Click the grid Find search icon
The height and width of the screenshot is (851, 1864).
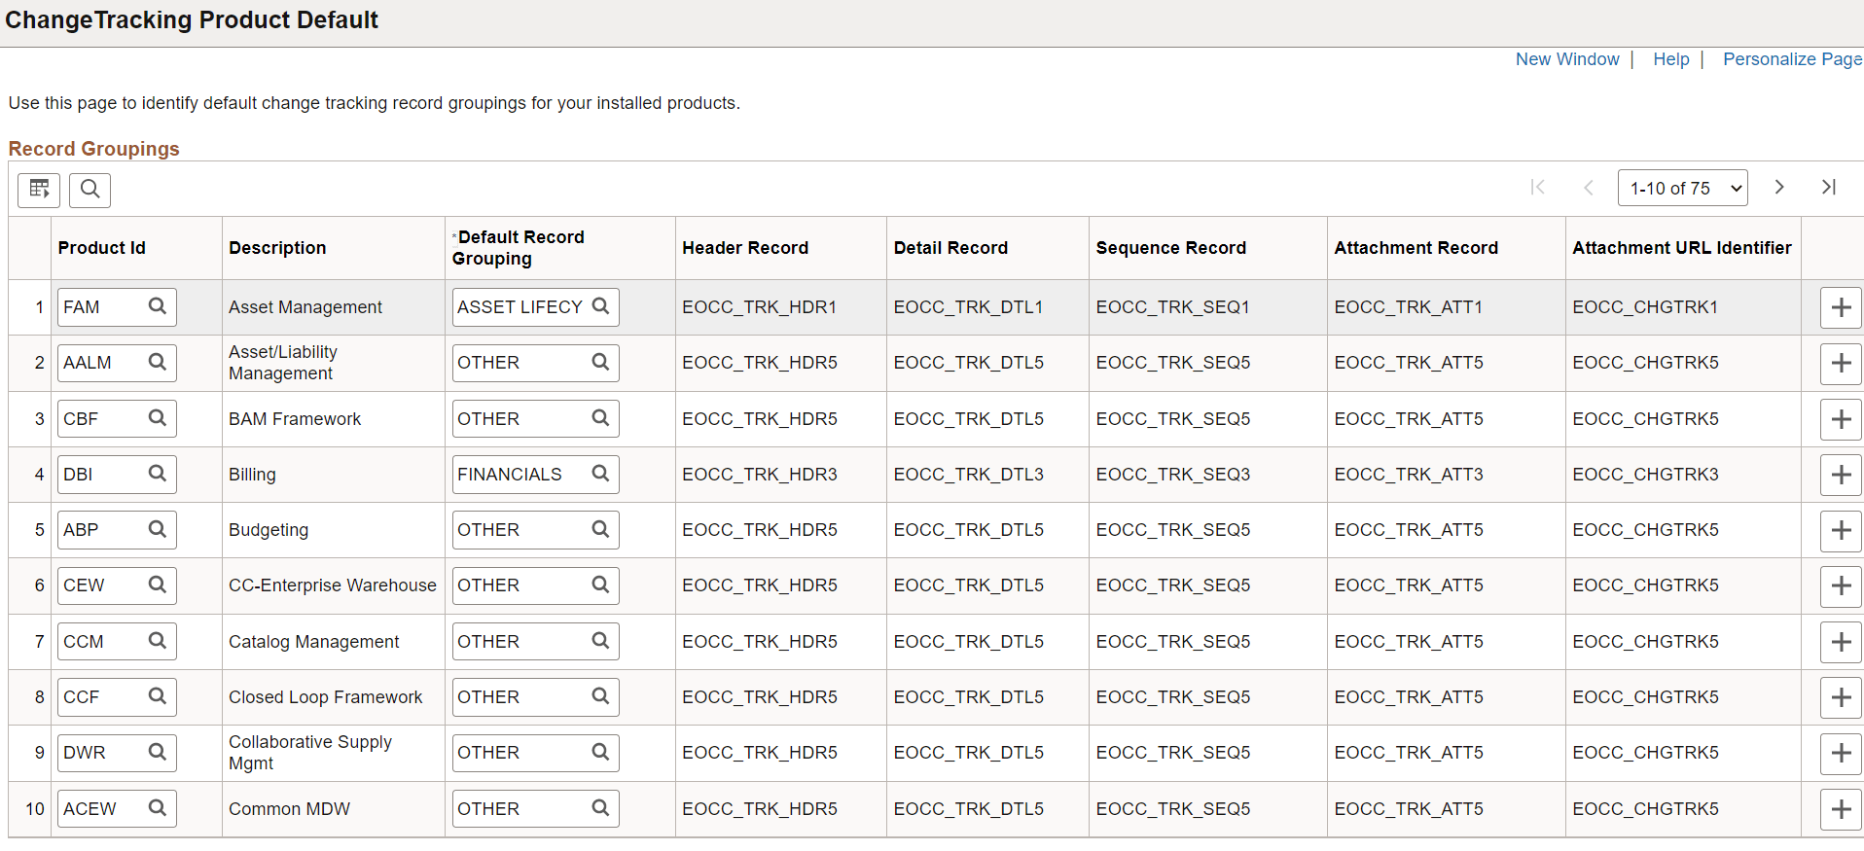pyautogui.click(x=90, y=190)
